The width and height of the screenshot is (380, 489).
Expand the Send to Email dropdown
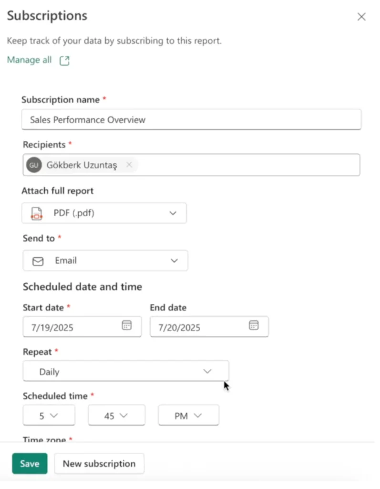pos(174,261)
